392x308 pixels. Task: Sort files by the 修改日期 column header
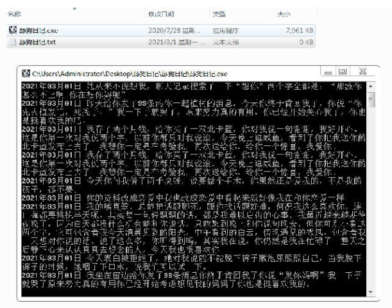pos(161,14)
